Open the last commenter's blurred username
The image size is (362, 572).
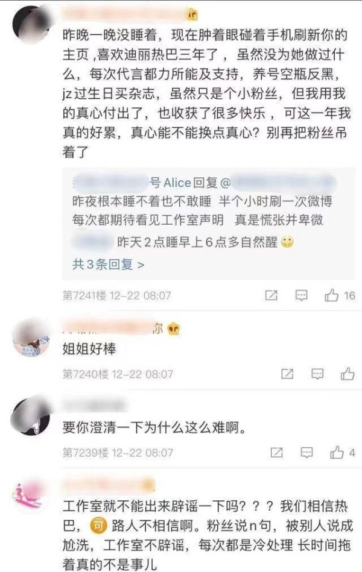tap(109, 484)
